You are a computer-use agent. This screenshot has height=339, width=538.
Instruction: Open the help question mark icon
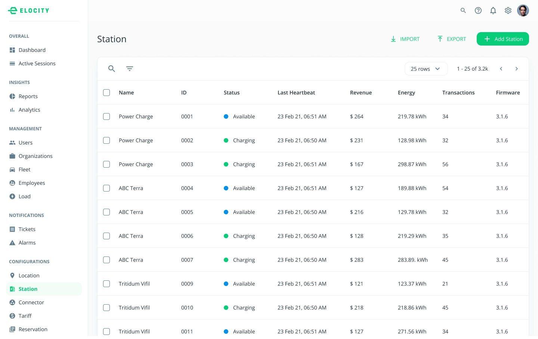(478, 10)
